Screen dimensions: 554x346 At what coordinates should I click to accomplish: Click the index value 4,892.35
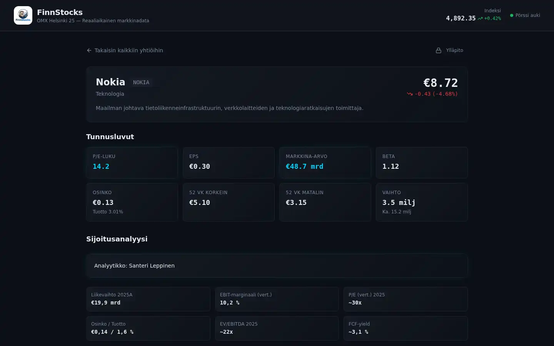coord(461,18)
